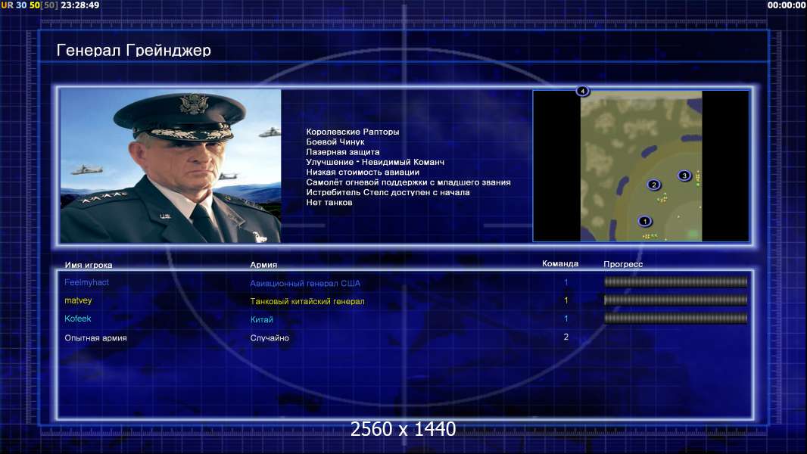Click column header 'Прогресс'

coord(623,264)
